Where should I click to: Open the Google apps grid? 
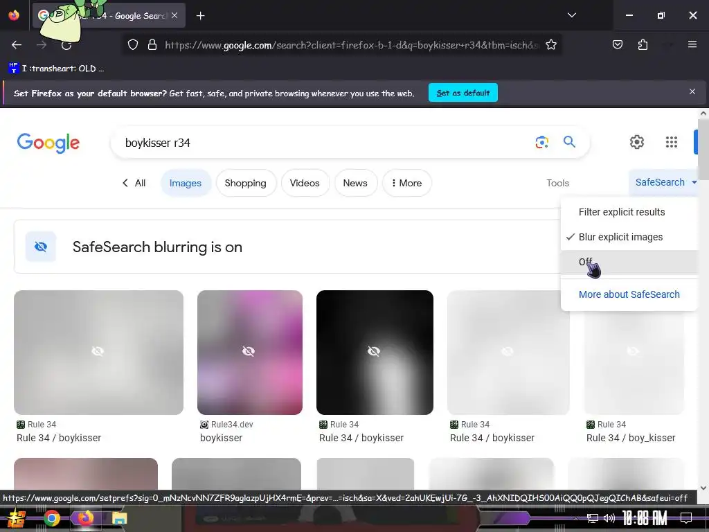coord(672,142)
